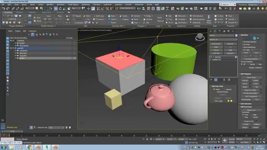Expand the Editable Poly stack entry
The width and height of the screenshot is (267, 150).
(x=211, y=60)
